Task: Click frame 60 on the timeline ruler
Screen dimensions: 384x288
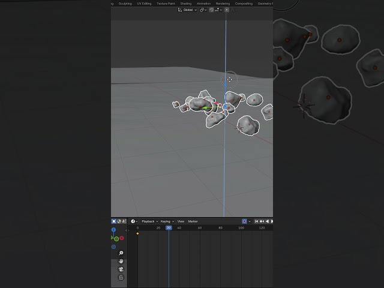Action: [200, 228]
